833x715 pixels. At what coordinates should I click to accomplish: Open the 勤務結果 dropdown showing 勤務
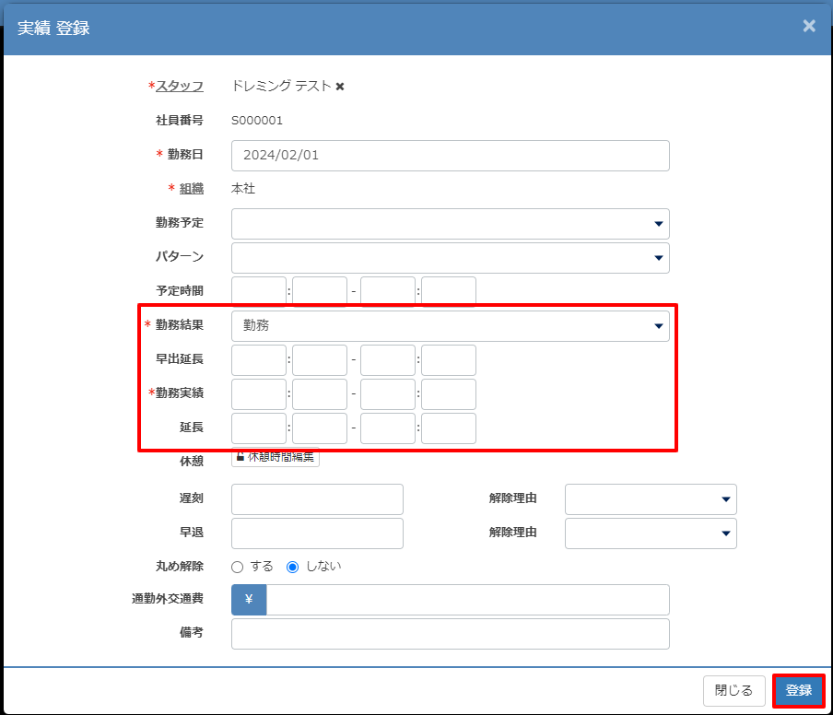tap(450, 325)
